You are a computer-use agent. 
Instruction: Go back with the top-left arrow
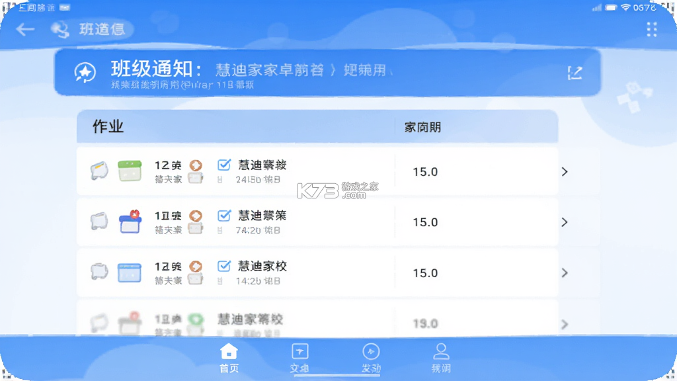25,29
